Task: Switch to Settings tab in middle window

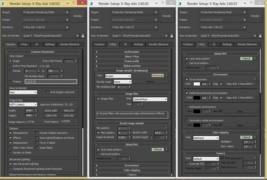Action: pyautogui.click(x=138, y=44)
